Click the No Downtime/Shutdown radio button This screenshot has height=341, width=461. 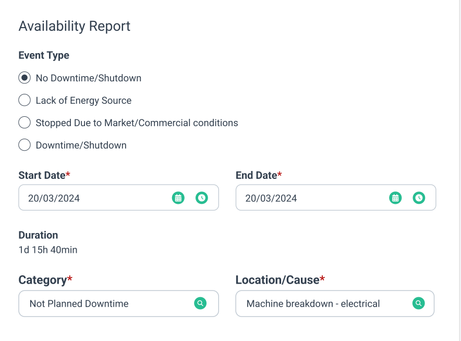pos(25,77)
